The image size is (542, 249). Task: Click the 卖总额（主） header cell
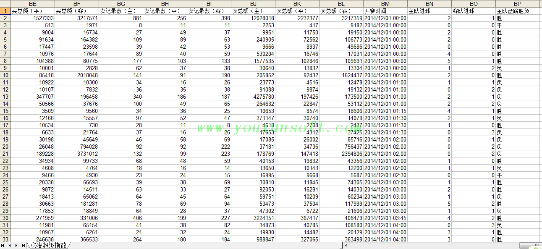tap(253, 11)
